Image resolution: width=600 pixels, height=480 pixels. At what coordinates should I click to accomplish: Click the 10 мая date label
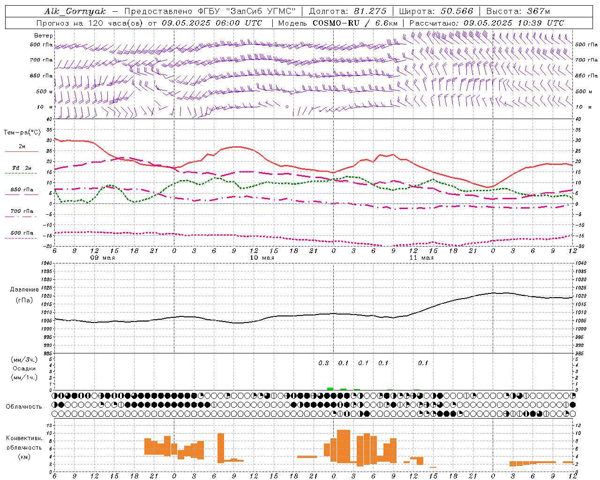pos(262,258)
